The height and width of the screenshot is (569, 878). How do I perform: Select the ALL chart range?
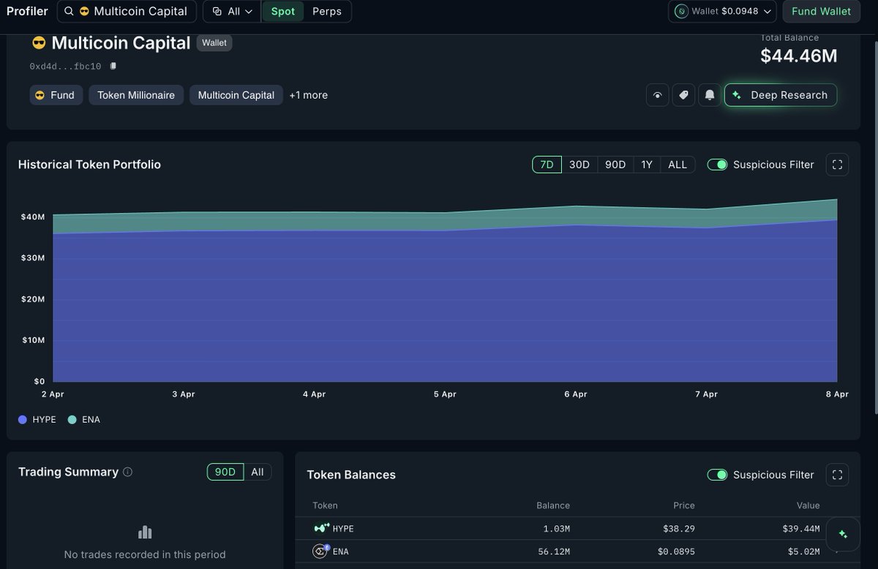678,165
